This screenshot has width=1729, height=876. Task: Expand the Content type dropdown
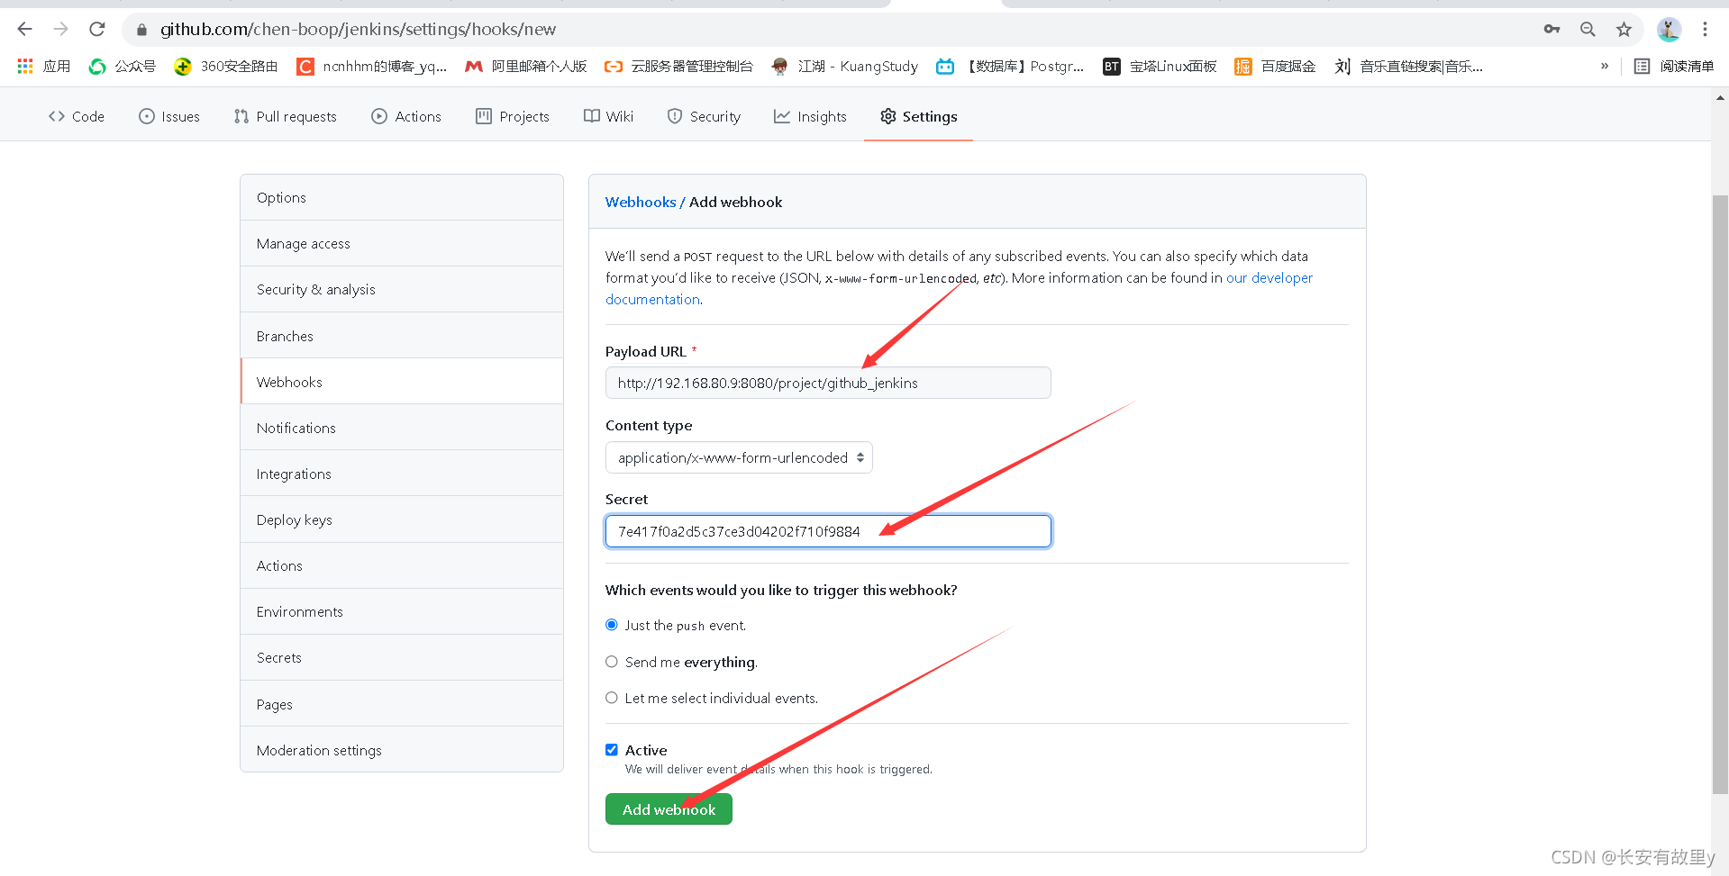click(739, 457)
